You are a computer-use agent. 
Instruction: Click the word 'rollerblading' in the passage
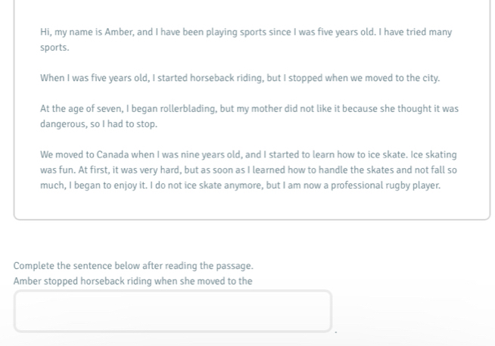pos(188,108)
